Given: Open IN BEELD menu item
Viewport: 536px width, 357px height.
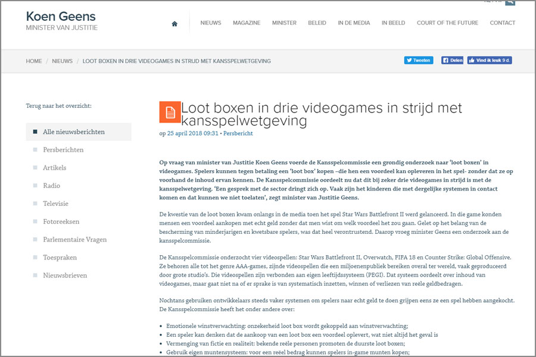Looking at the screenshot, I should pos(393,23).
